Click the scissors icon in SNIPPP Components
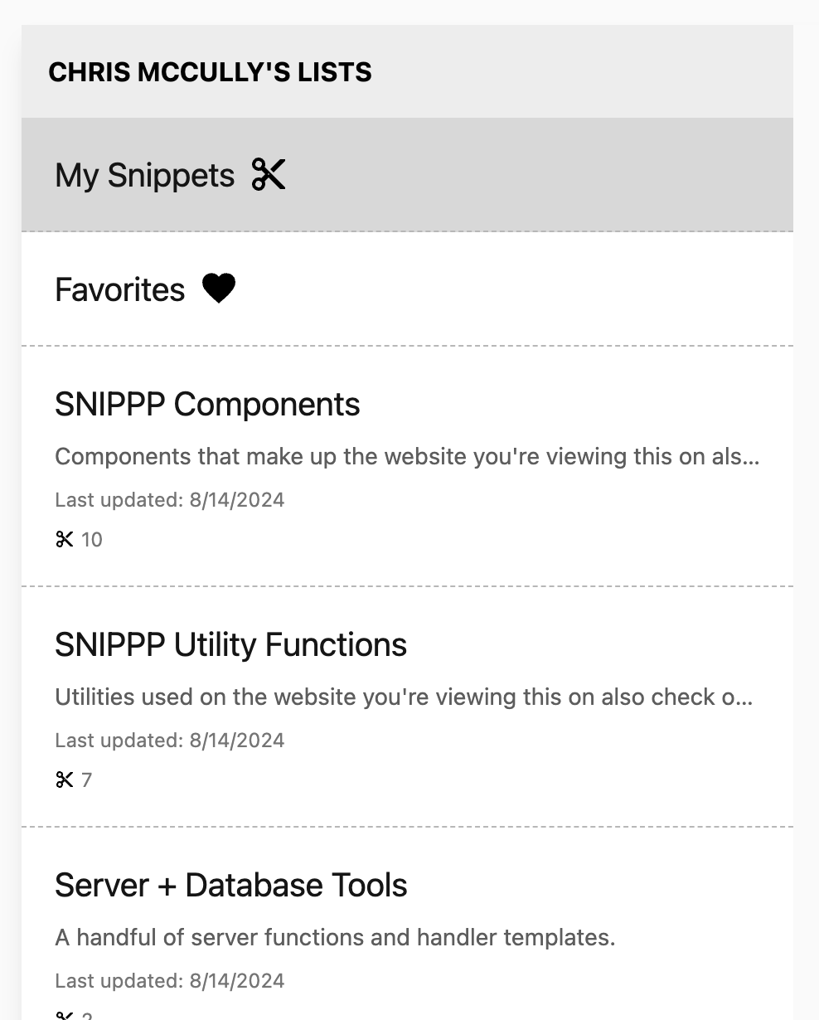This screenshot has width=819, height=1020. pos(65,540)
